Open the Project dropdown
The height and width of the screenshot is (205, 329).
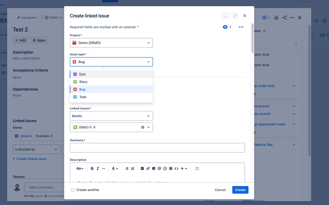pos(111,43)
